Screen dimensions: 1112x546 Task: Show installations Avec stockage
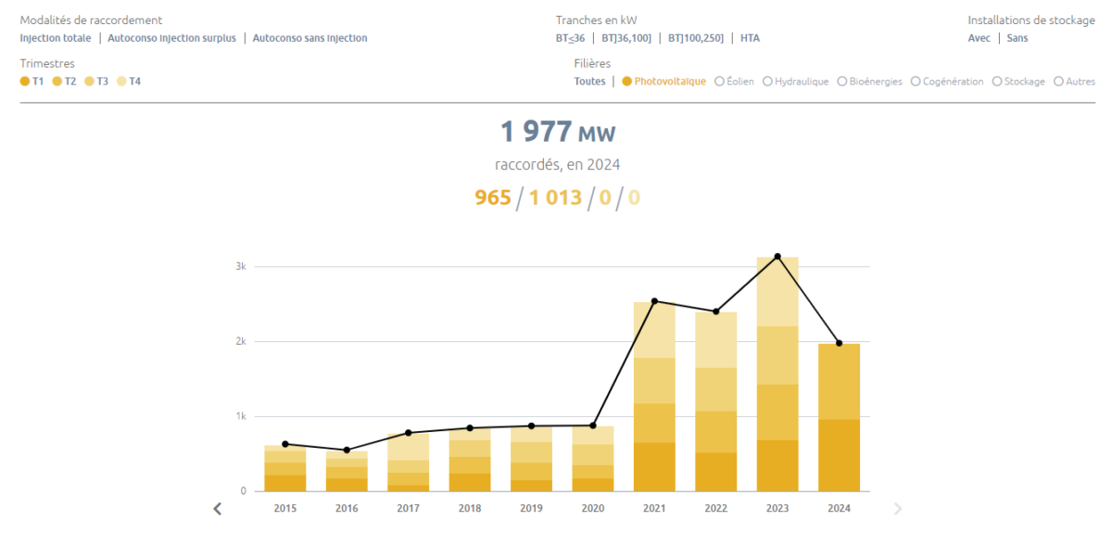click(x=979, y=38)
